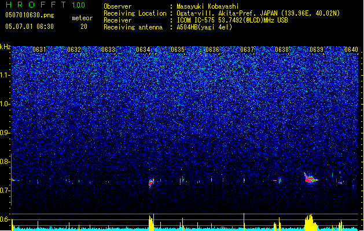Click the 0634 time marker
Image resolution: width=364 pixels, height=231 pixels.
pos(143,50)
